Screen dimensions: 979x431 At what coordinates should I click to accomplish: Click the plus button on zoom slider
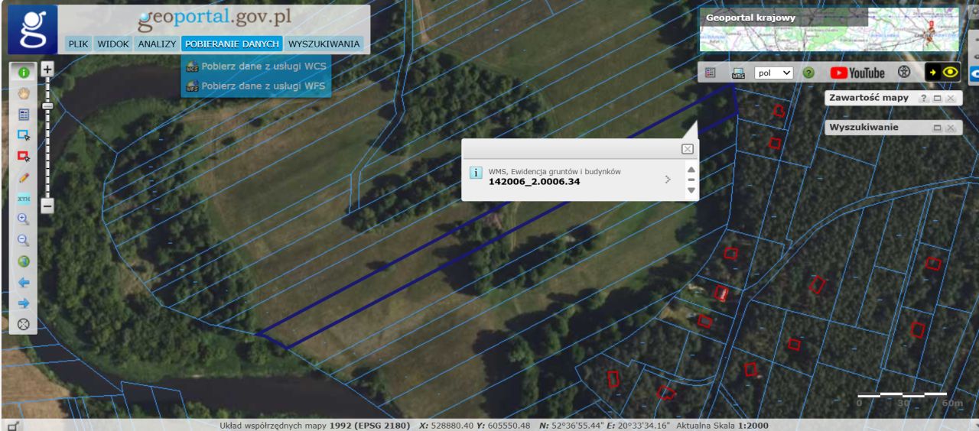pos(47,69)
